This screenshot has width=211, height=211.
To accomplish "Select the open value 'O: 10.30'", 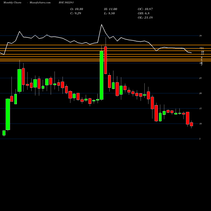I will coord(77,9).
